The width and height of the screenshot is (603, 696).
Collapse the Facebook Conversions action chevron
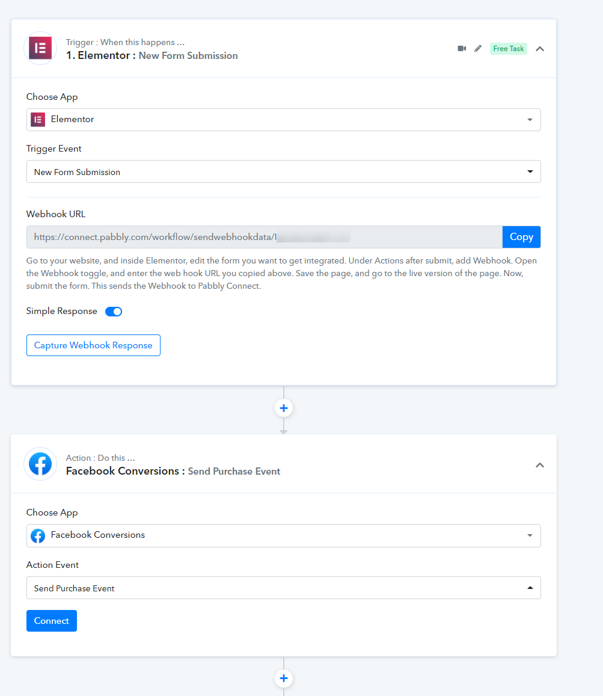tap(539, 465)
